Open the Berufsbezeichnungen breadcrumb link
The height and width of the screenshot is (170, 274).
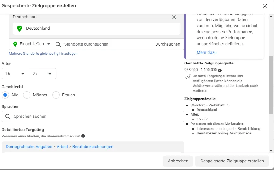(93, 147)
